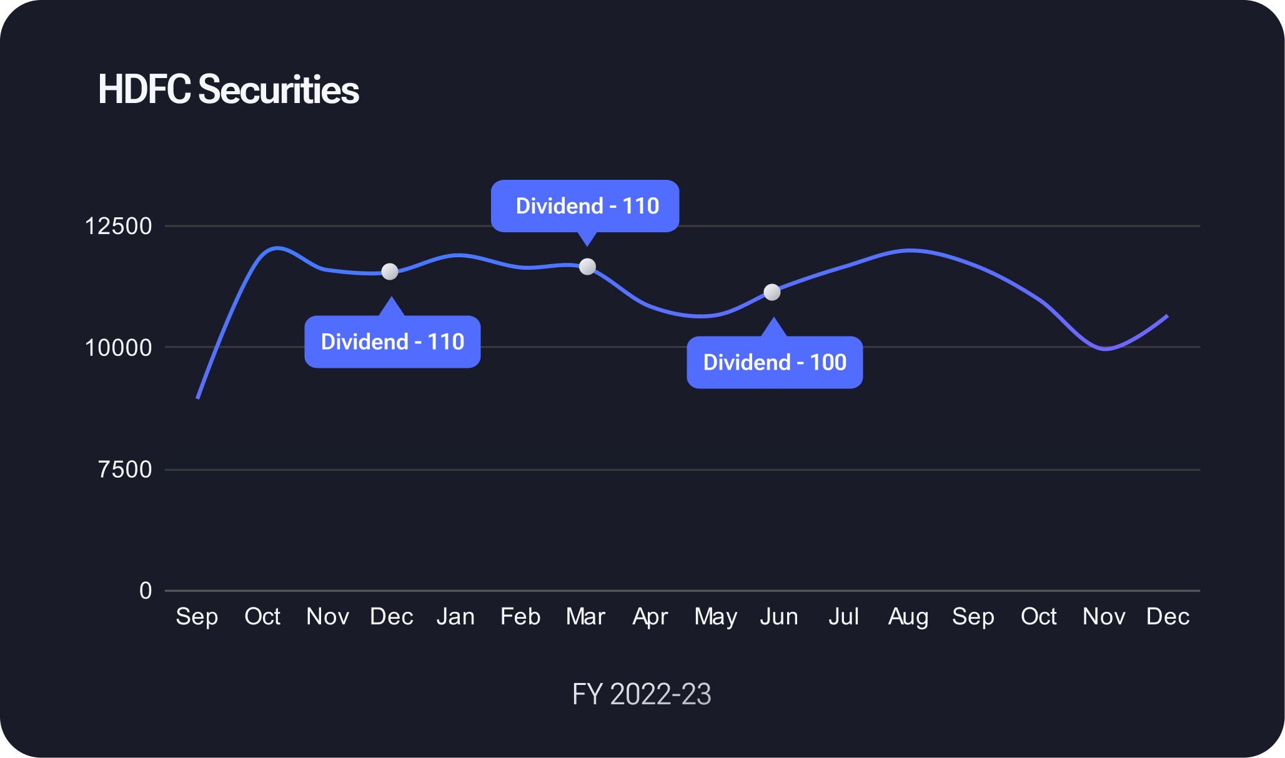Click the Dividend - 110 tooltip above the March point
The height and width of the screenshot is (758, 1285).
coord(585,206)
